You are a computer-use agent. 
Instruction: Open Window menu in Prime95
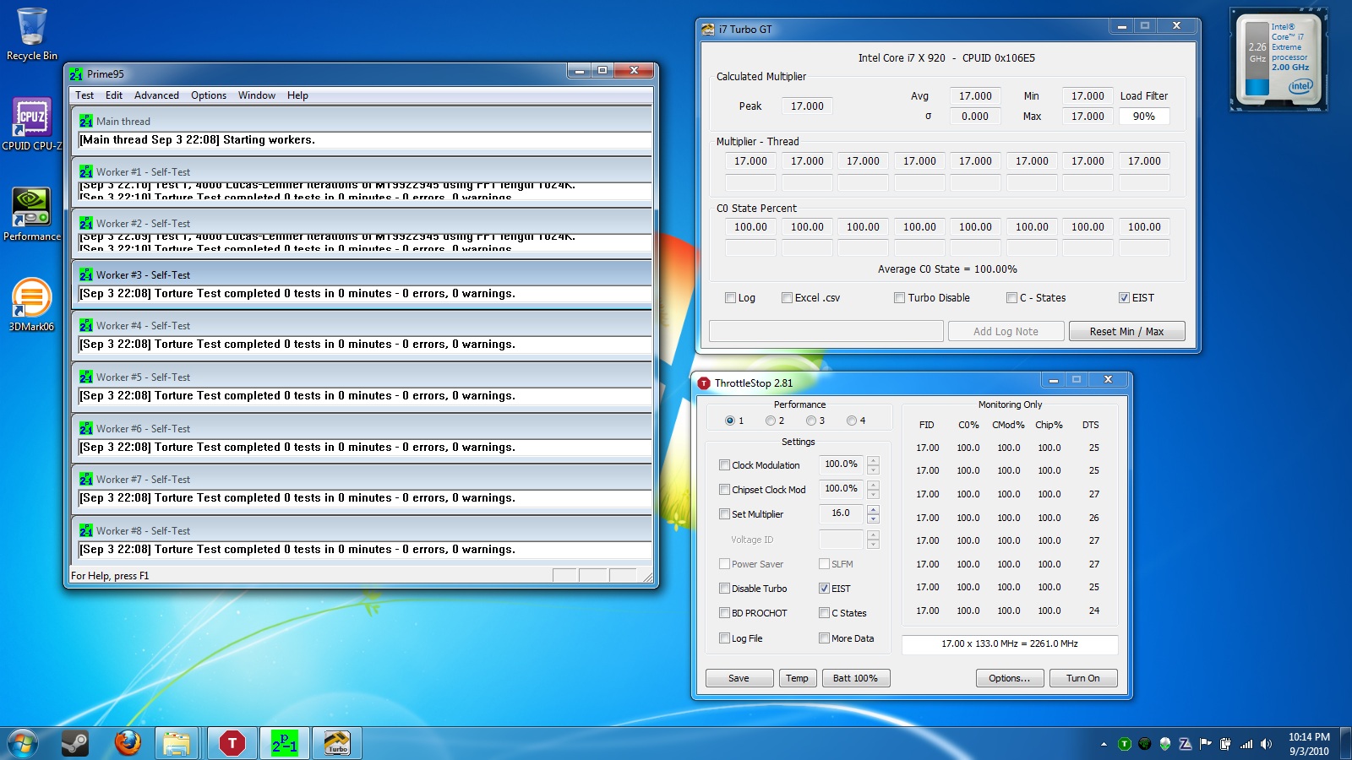click(x=257, y=95)
